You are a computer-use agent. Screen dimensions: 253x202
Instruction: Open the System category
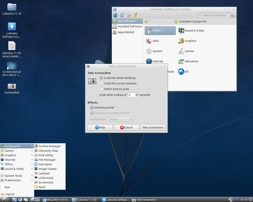click(x=154, y=51)
